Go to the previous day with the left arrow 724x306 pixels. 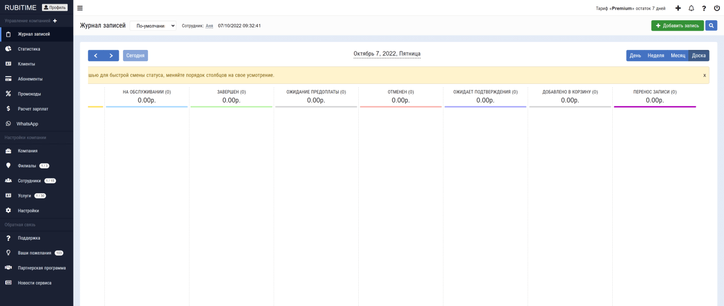tap(96, 56)
